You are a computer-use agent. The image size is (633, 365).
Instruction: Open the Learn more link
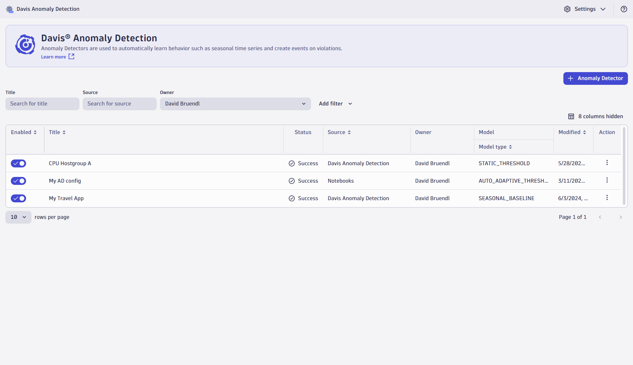pos(53,57)
